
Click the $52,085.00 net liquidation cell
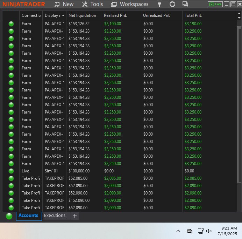78,178
